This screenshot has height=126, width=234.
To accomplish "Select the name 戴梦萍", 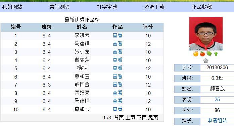I will pos(82,60).
